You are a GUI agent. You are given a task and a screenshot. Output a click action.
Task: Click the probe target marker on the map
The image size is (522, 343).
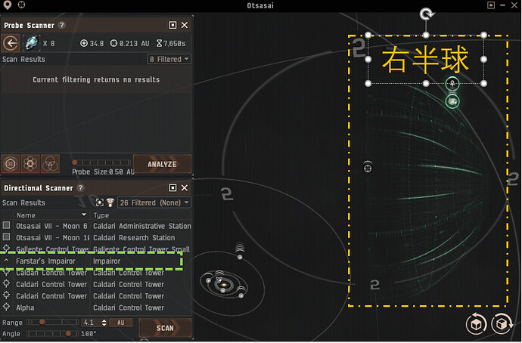coord(368,167)
